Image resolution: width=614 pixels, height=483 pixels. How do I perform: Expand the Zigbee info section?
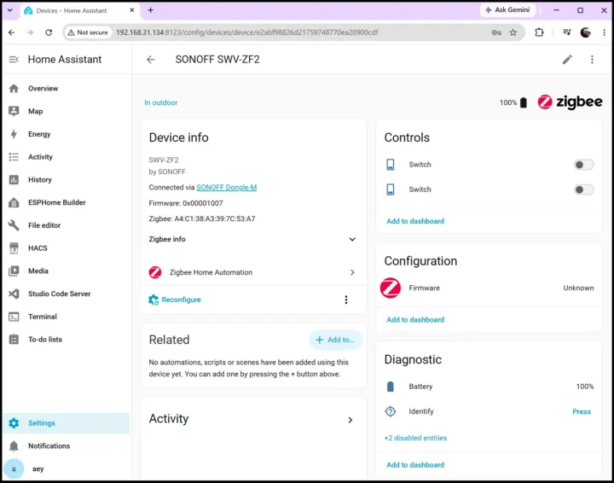click(252, 239)
